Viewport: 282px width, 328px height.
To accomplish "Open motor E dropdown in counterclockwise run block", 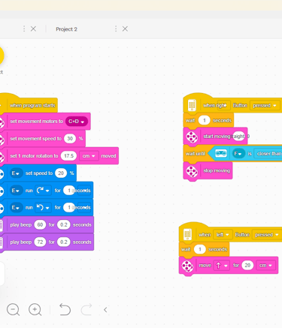I will (16, 207).
